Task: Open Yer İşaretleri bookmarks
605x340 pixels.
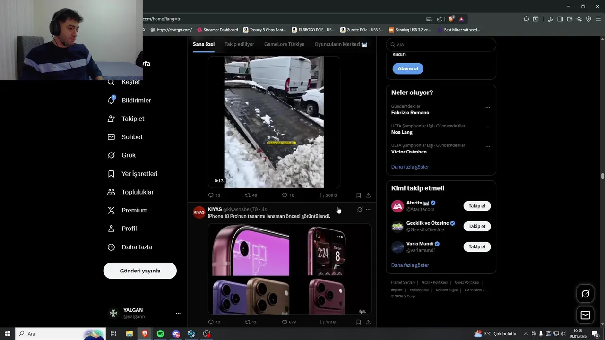Action: click(133, 174)
